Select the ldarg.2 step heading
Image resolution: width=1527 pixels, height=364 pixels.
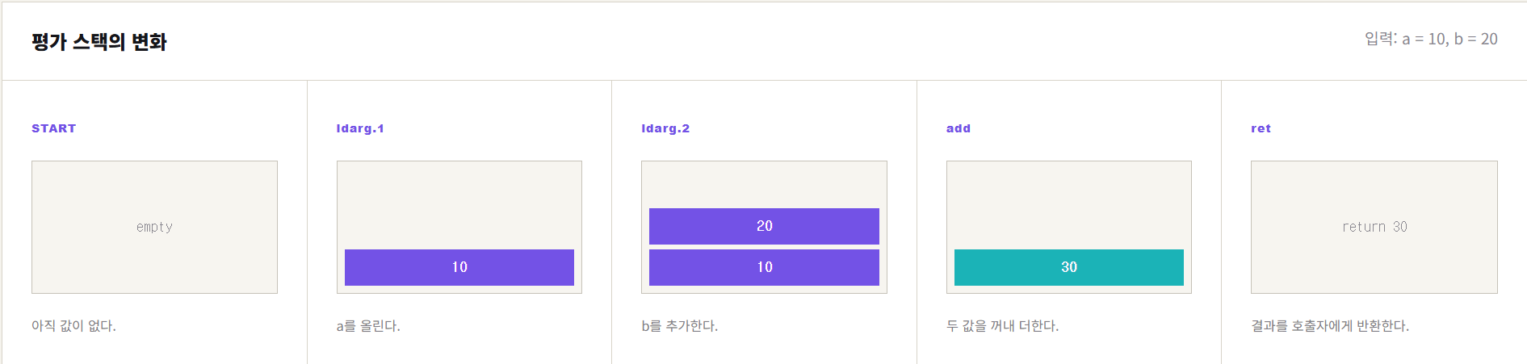665,128
